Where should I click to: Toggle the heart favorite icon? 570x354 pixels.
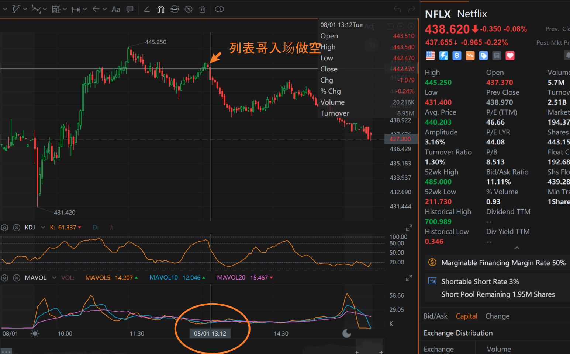(x=510, y=56)
